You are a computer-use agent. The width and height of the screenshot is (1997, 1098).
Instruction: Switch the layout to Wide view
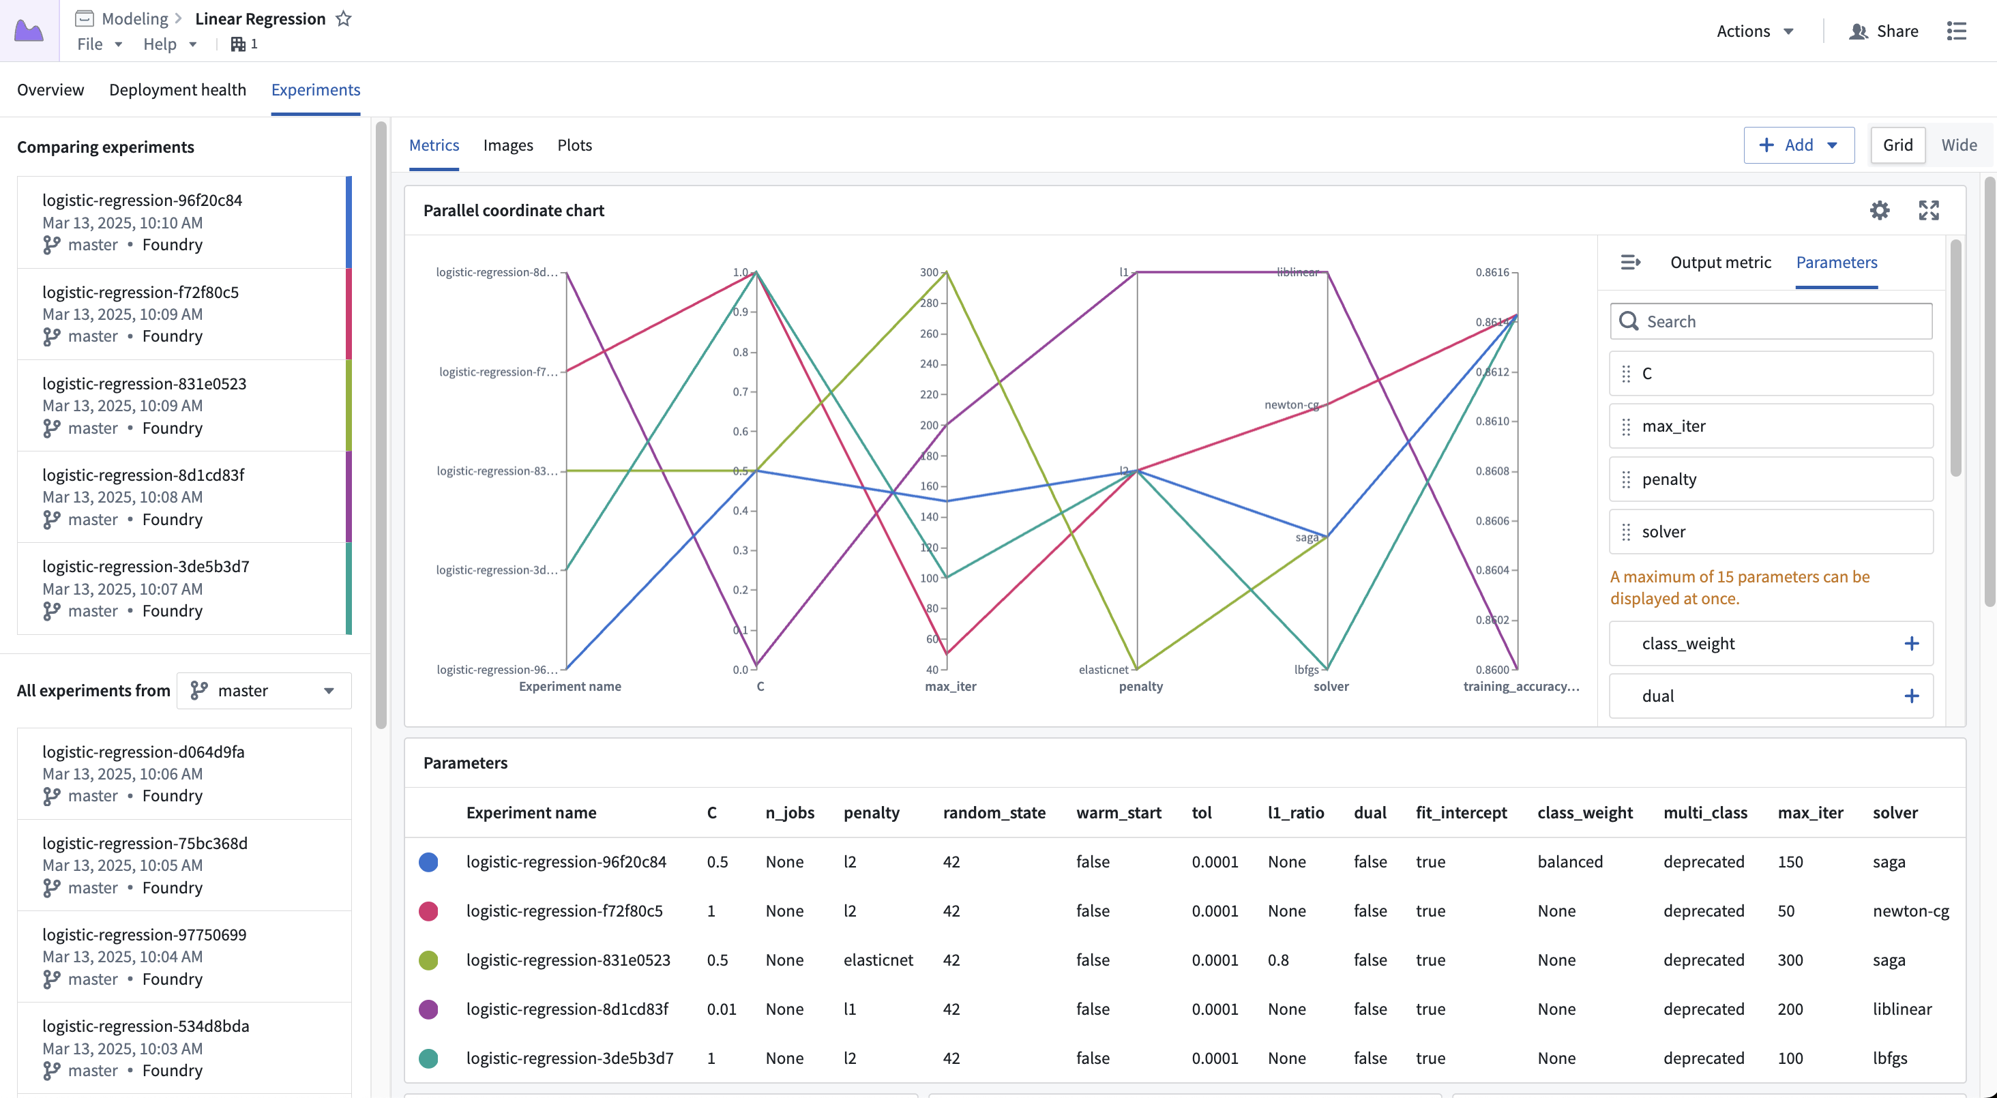tap(1959, 145)
